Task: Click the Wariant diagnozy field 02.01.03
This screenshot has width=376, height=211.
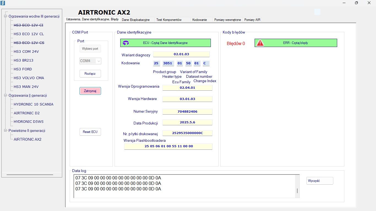Action: point(181,54)
